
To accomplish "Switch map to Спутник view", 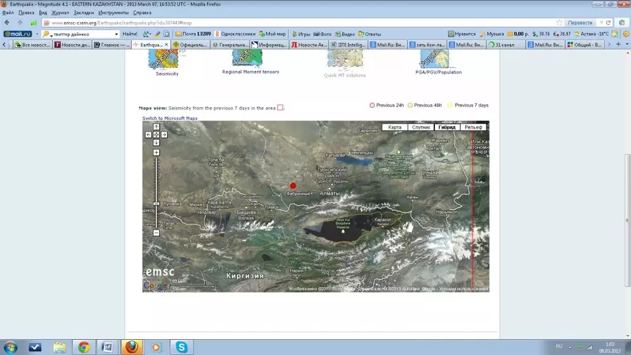I will click(x=421, y=127).
